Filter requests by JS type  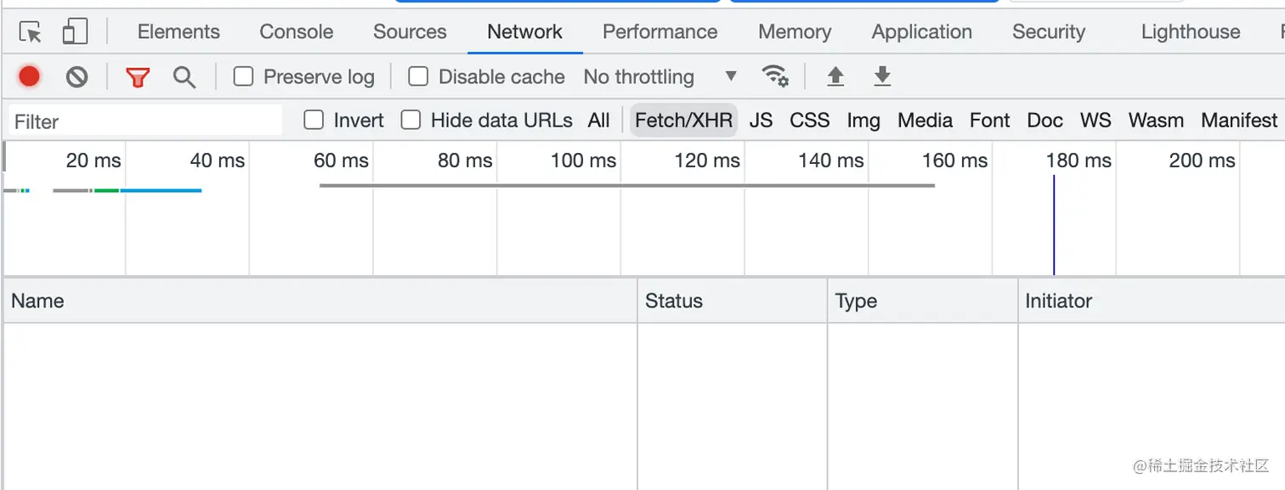click(x=761, y=121)
